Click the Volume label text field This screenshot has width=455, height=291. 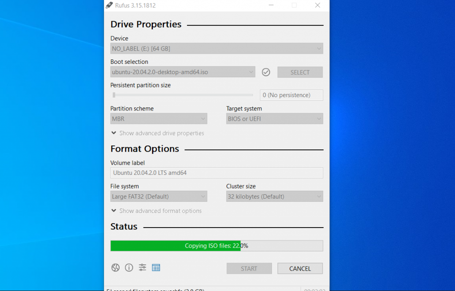[216, 173]
